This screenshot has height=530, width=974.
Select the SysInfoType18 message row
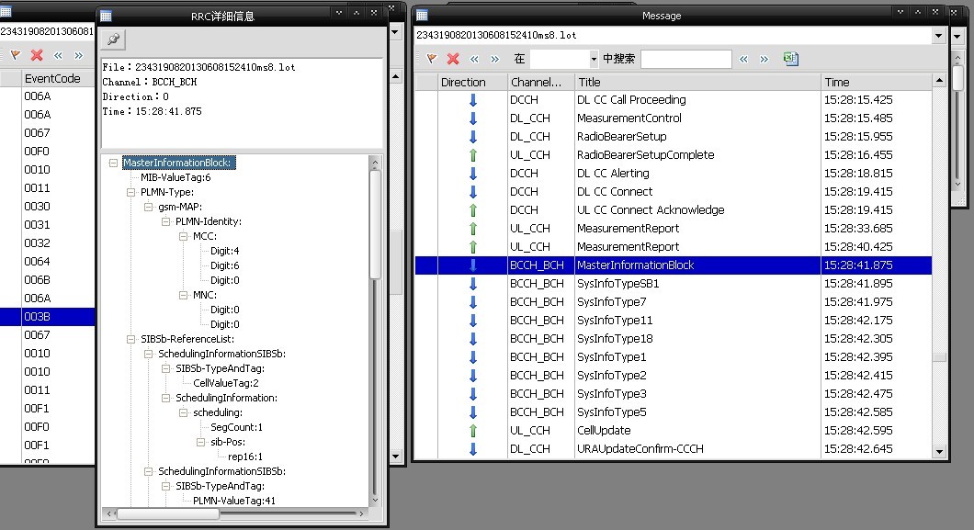click(x=674, y=339)
